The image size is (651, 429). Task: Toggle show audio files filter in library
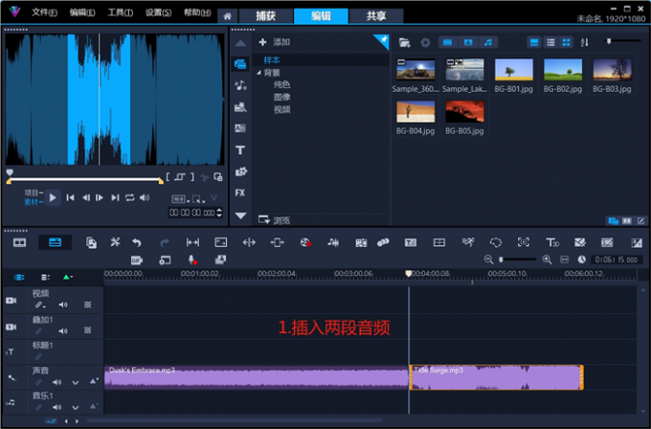[x=488, y=42]
